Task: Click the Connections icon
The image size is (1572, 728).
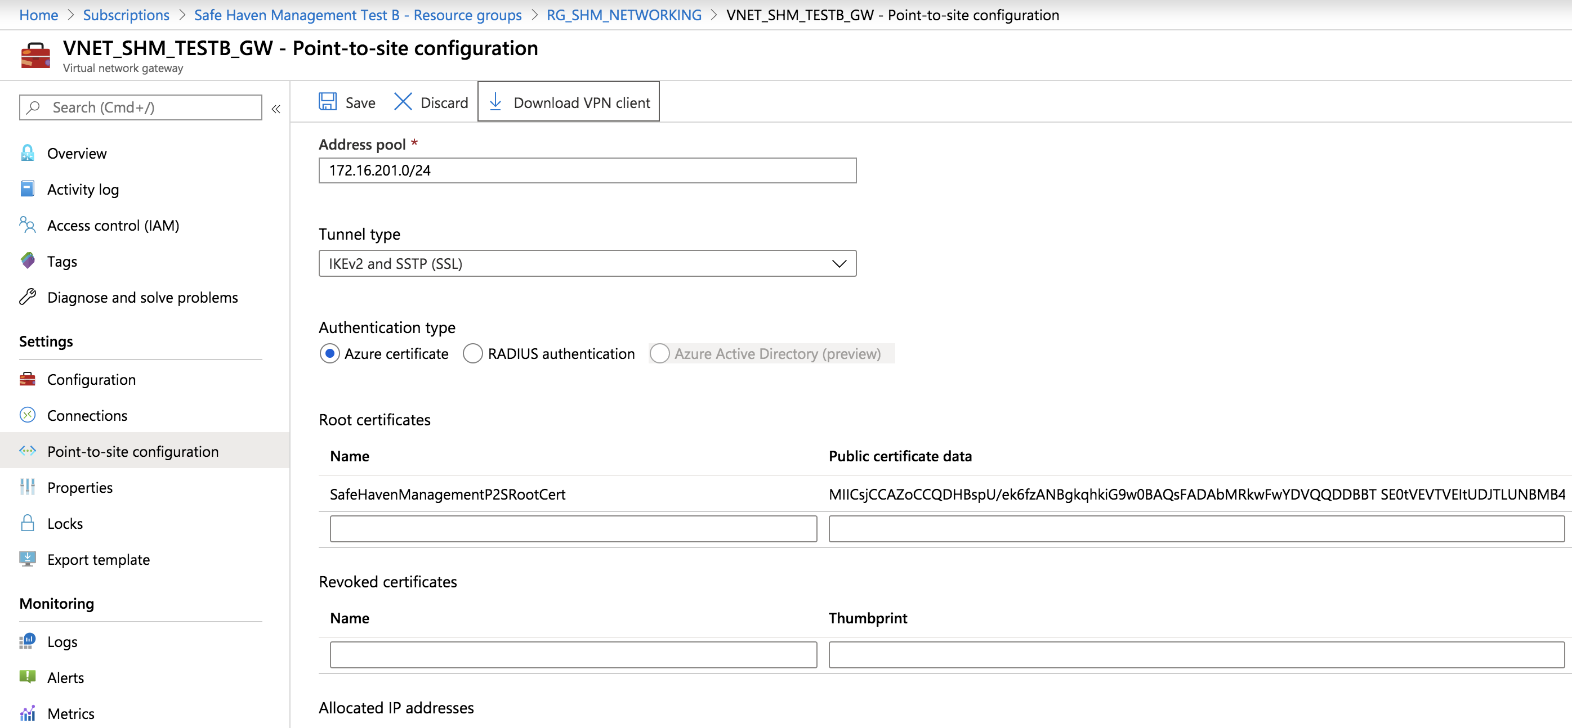Action: tap(28, 415)
